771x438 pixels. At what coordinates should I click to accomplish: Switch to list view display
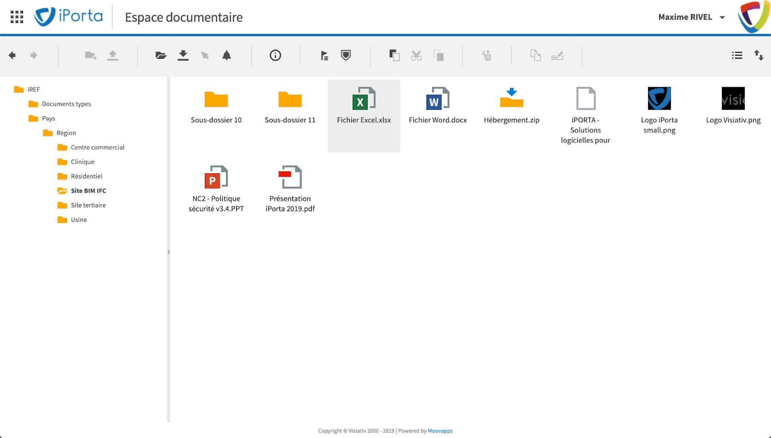click(737, 55)
